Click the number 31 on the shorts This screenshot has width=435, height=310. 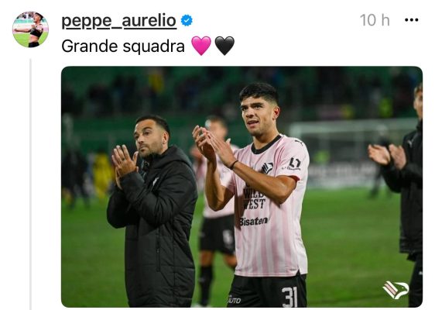pos(289,297)
